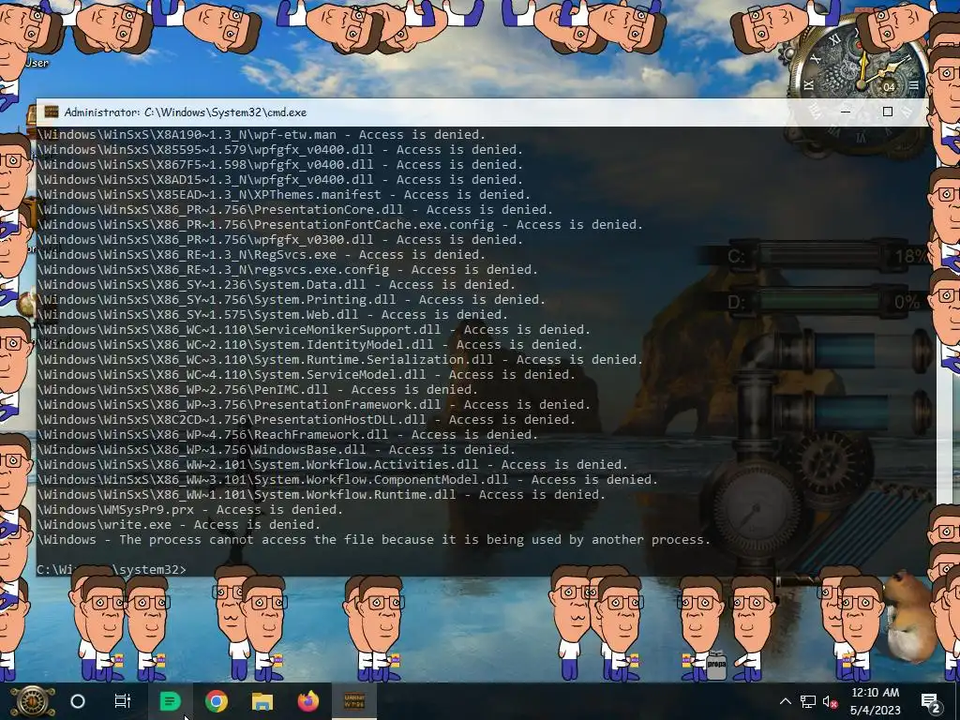Click the System.Web.dll output line
This screenshot has height=720, width=960.
click(x=273, y=315)
